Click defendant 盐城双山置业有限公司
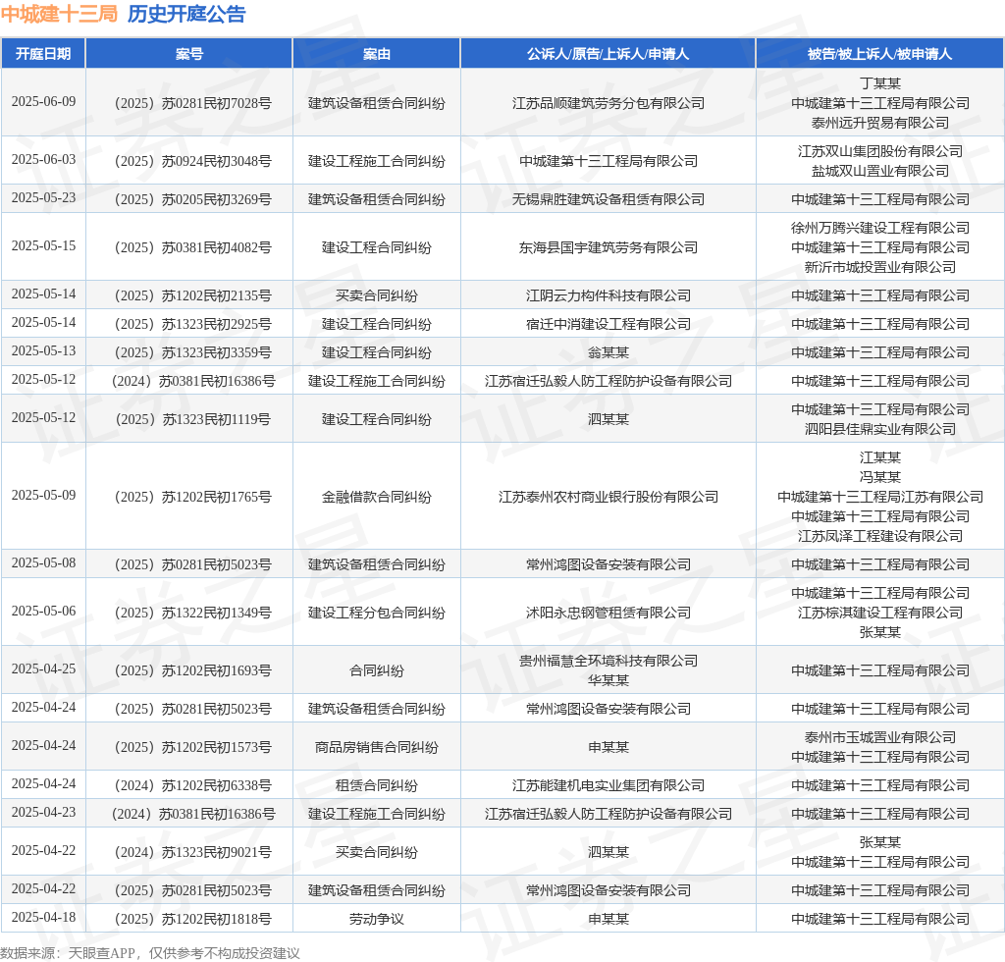Image resolution: width=1005 pixels, height=962 pixels. point(880,171)
